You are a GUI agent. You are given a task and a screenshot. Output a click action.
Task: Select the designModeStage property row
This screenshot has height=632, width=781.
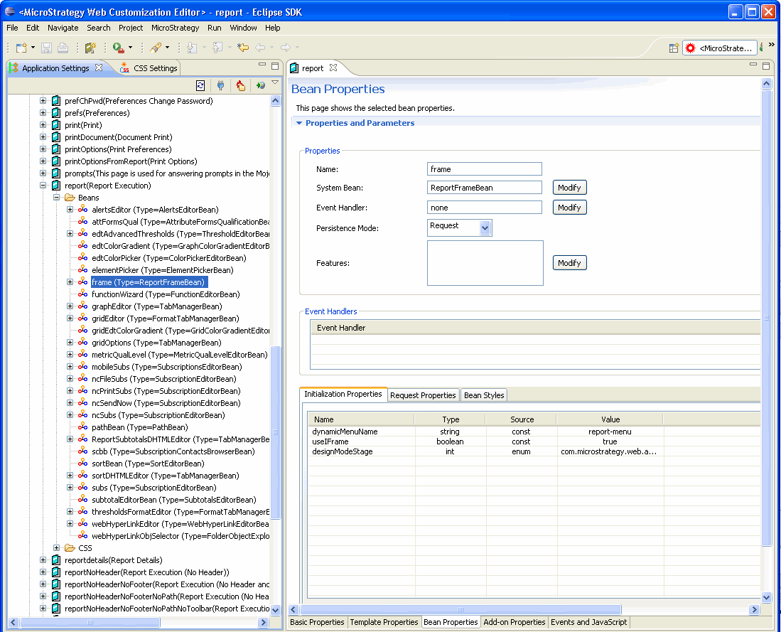[533, 451]
